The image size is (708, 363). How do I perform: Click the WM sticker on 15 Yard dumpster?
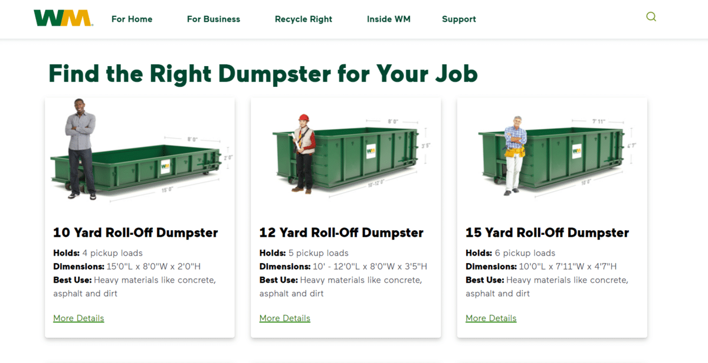[573, 150]
